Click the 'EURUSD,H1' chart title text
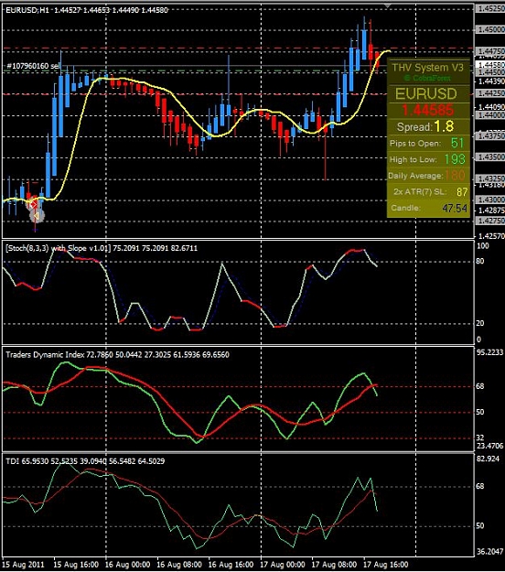Image resolution: width=505 pixels, height=572 pixels. click(27, 10)
